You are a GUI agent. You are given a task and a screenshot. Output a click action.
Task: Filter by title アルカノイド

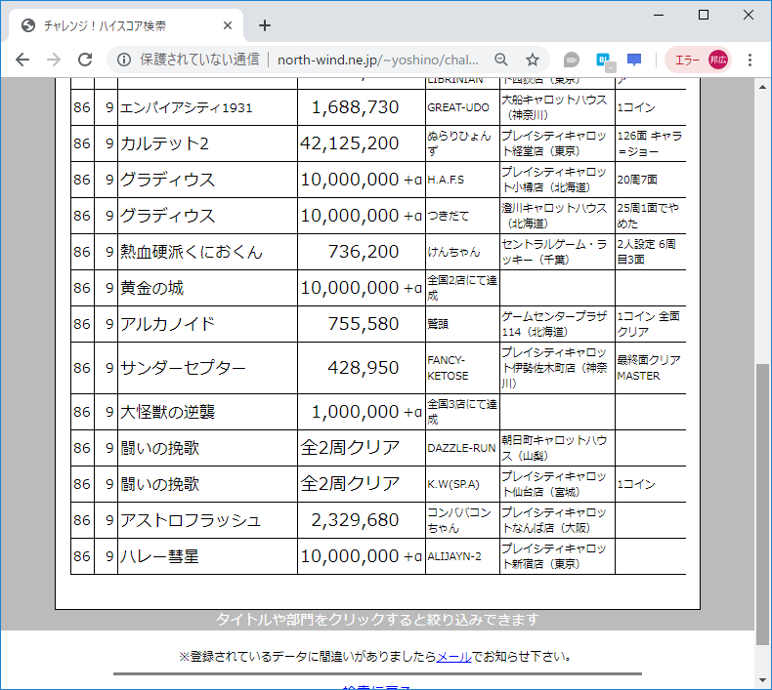tap(167, 324)
